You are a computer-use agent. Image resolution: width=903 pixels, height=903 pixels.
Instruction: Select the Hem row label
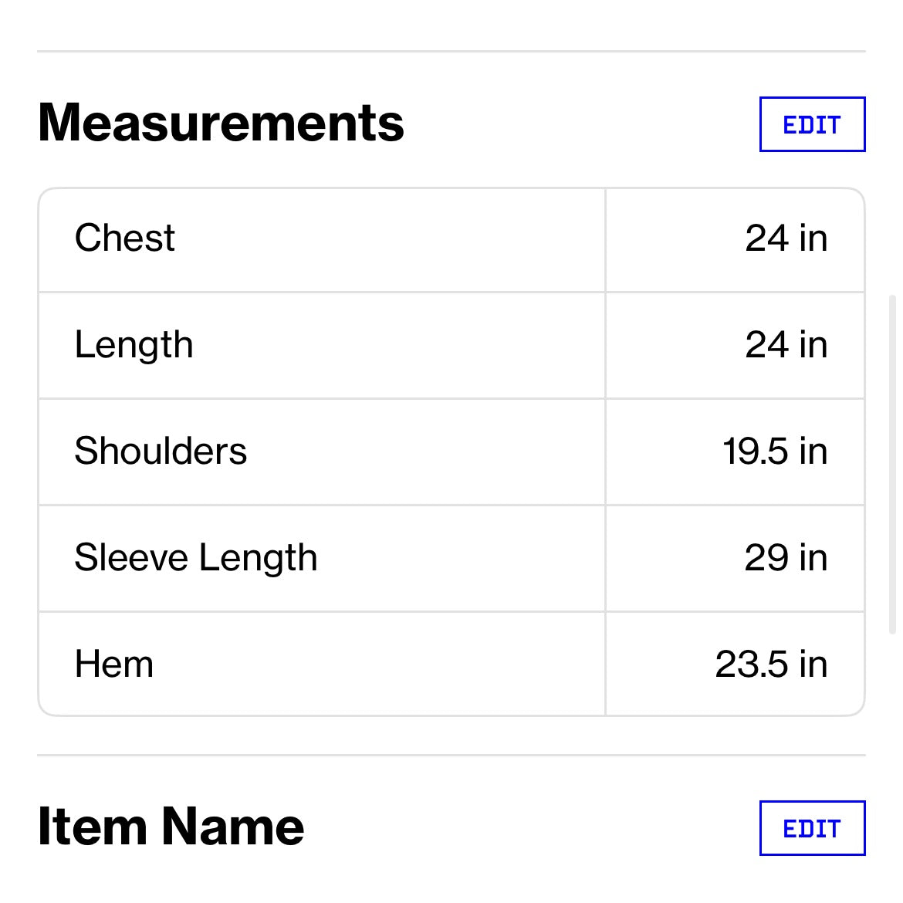[114, 664]
